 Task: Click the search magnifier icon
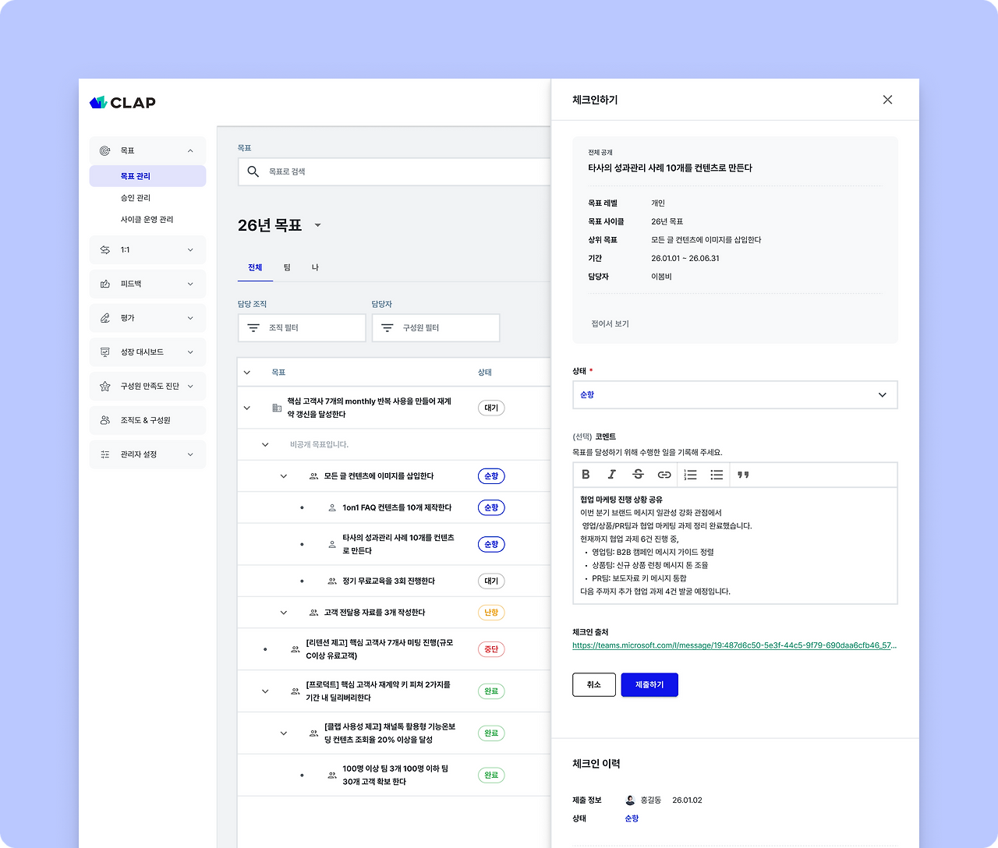pyautogui.click(x=253, y=171)
